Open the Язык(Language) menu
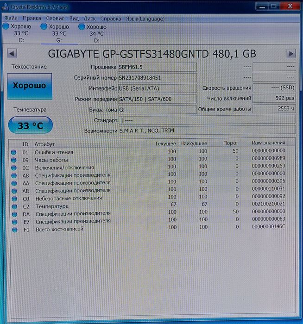Screen dimensions: 303x324 (145, 19)
